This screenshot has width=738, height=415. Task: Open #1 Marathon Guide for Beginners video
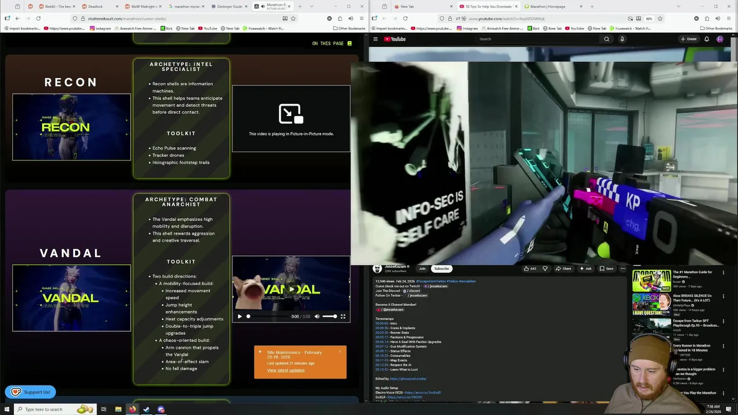coord(652,281)
